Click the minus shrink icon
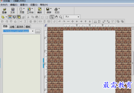134x93 pixels. click(x=68, y=22)
